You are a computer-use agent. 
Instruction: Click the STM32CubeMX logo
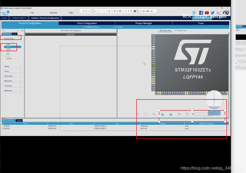click(x=5, y=13)
